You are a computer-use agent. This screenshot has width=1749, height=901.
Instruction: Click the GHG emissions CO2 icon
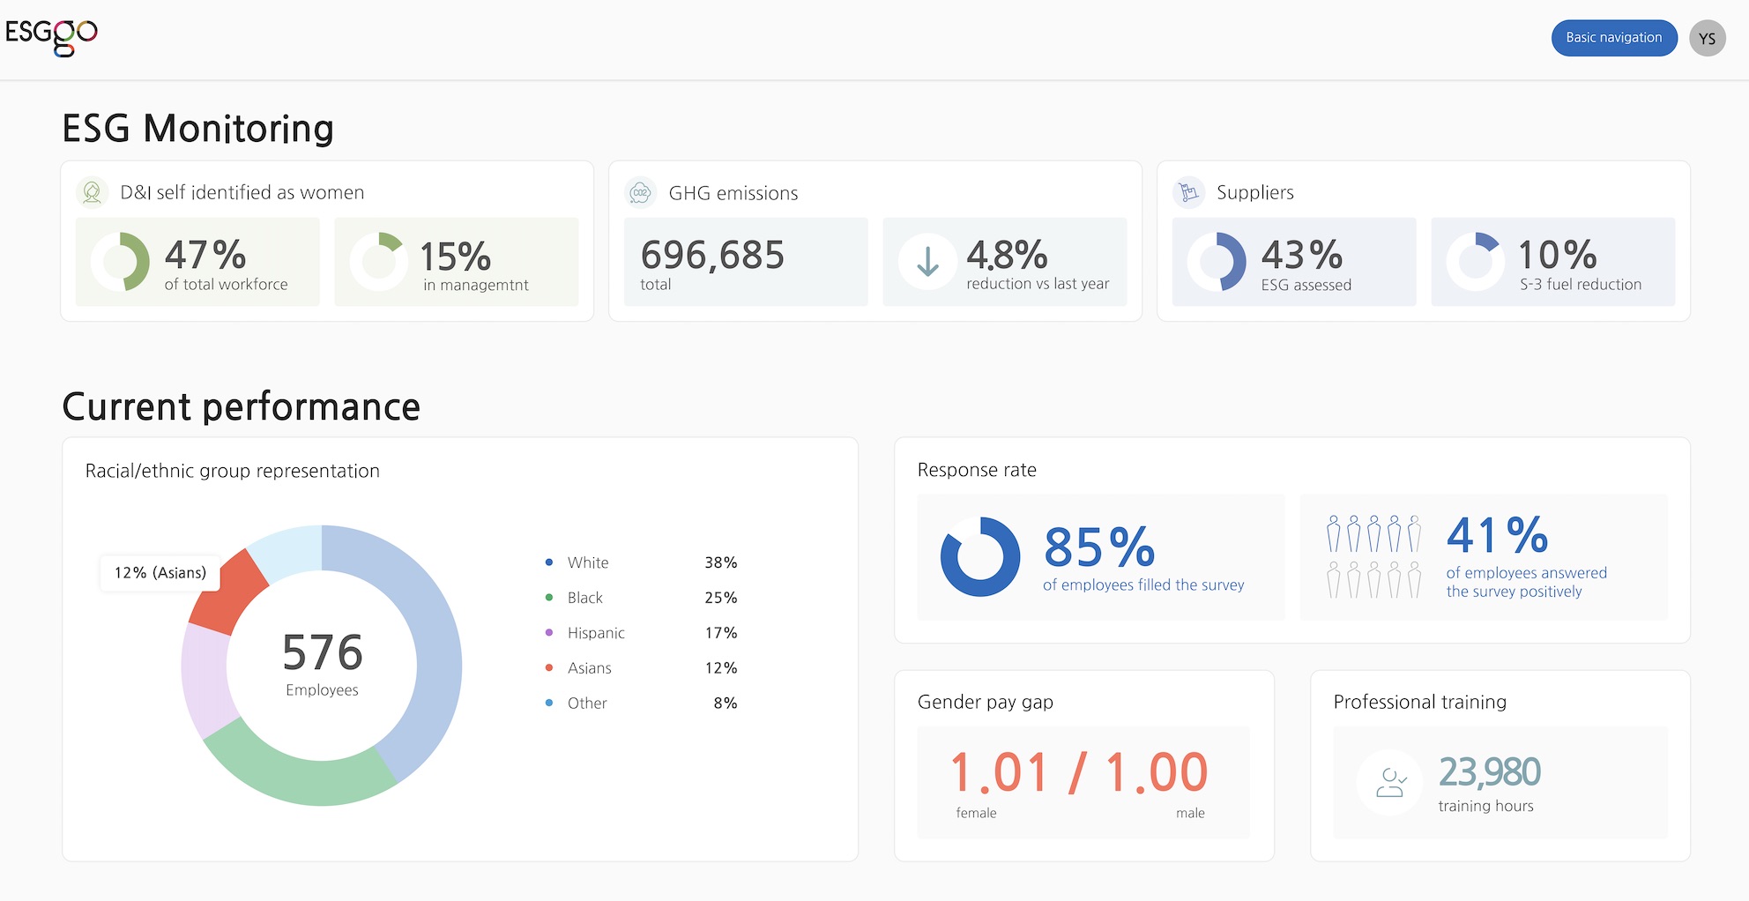click(640, 192)
